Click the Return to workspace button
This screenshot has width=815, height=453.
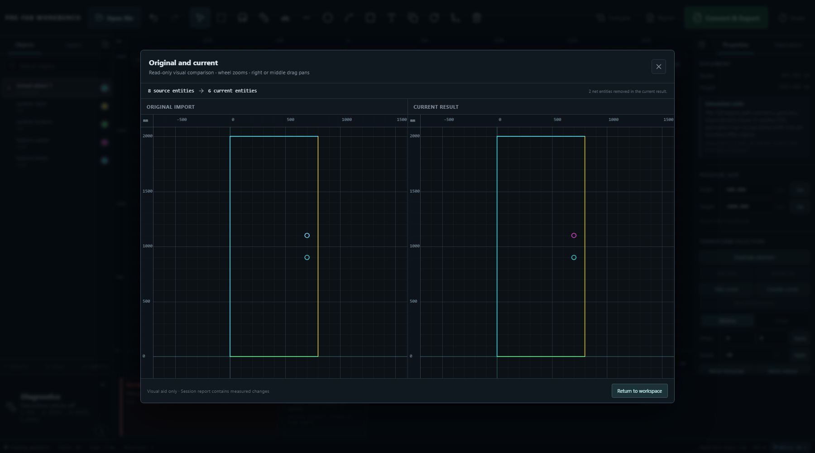[x=639, y=391]
